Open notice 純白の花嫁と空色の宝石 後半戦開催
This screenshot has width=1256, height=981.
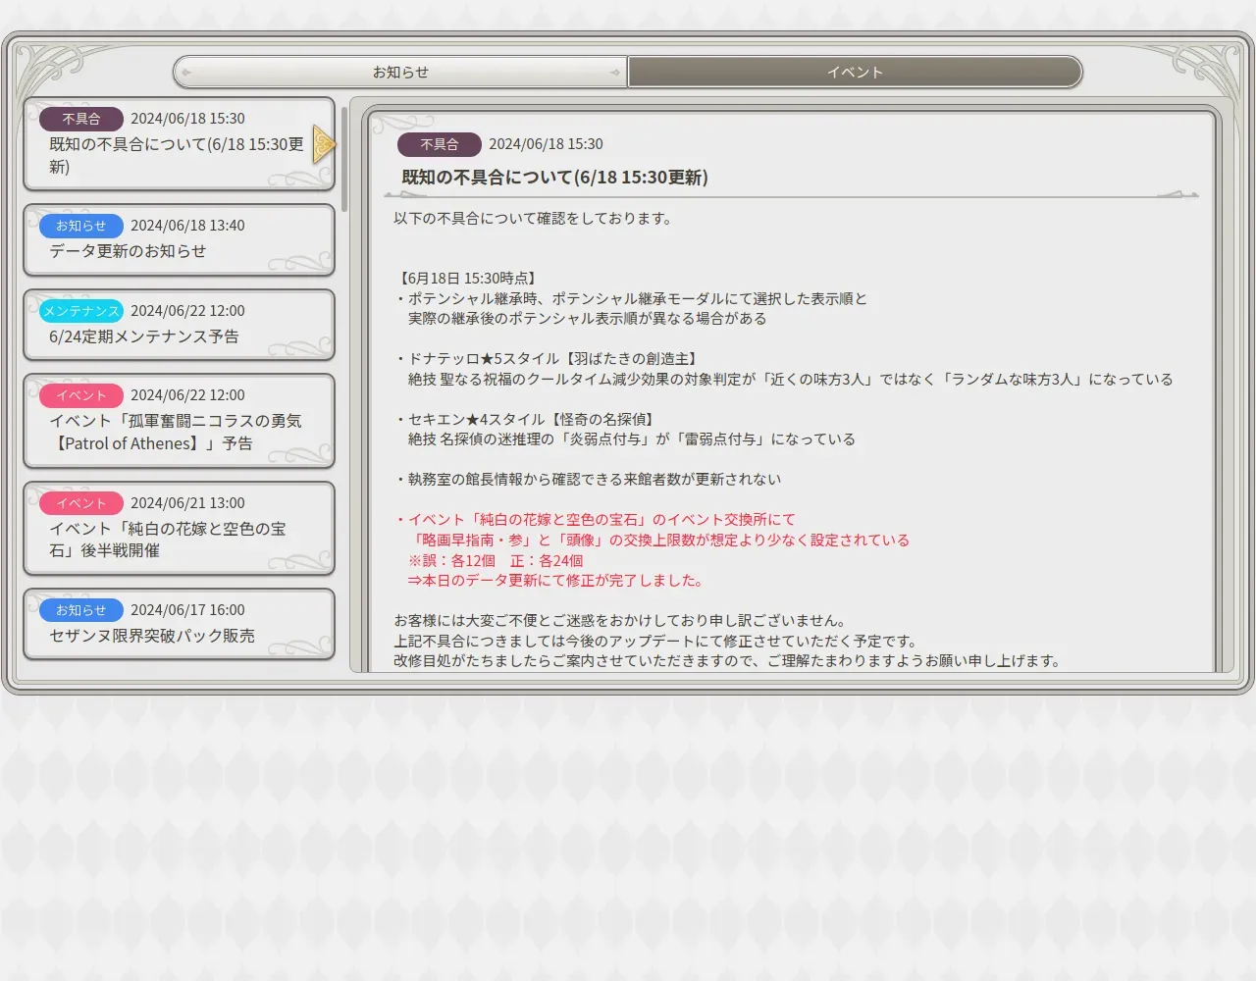point(179,528)
